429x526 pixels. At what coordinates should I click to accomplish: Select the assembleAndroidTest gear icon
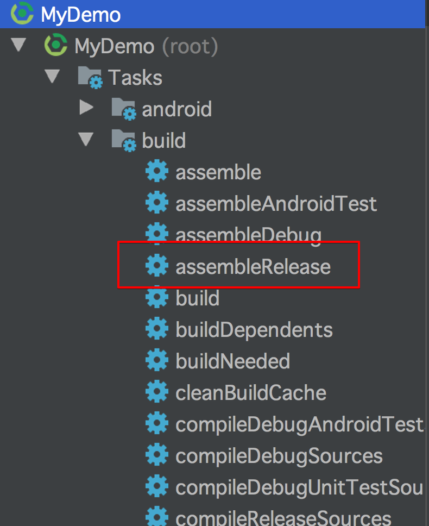pyautogui.click(x=156, y=203)
